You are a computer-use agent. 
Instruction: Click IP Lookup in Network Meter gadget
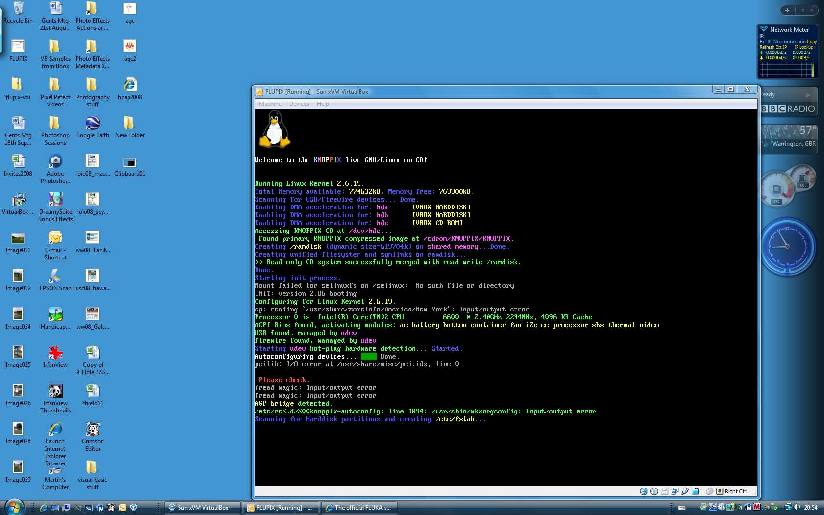pos(804,47)
